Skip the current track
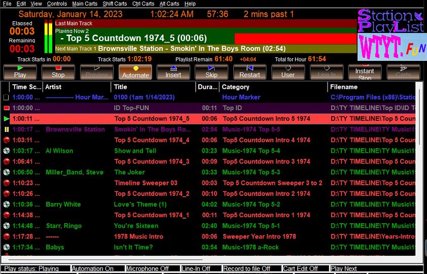Viewport: 427px width, 274px height. click(x=211, y=72)
